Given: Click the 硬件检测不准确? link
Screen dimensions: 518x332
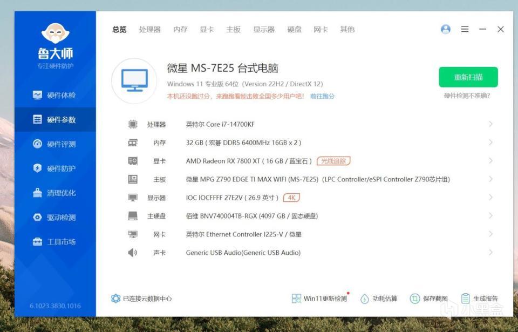Looking at the screenshot, I should coord(467,96).
